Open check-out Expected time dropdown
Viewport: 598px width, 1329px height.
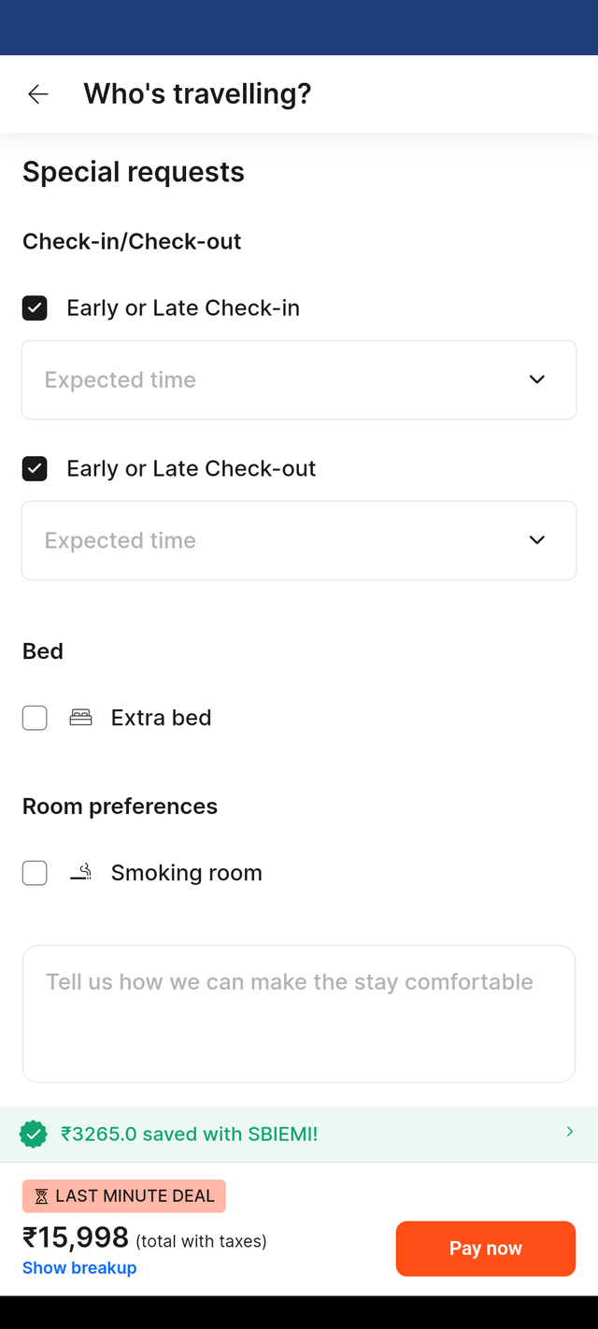point(299,540)
